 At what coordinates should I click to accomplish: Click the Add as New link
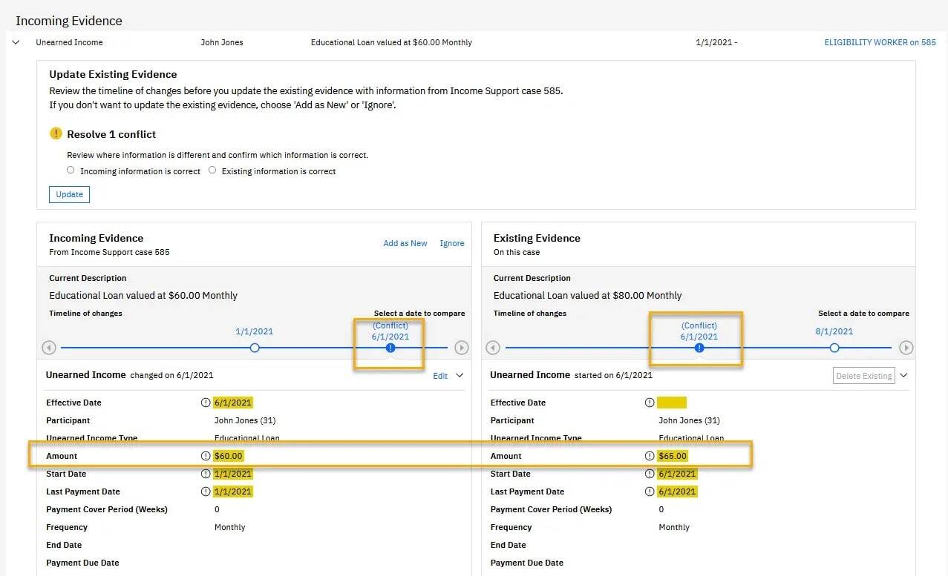point(405,243)
